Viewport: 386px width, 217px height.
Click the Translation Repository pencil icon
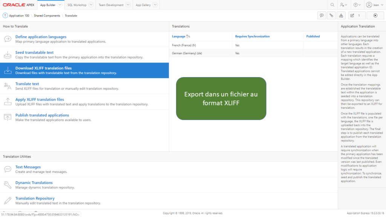tap(8, 200)
